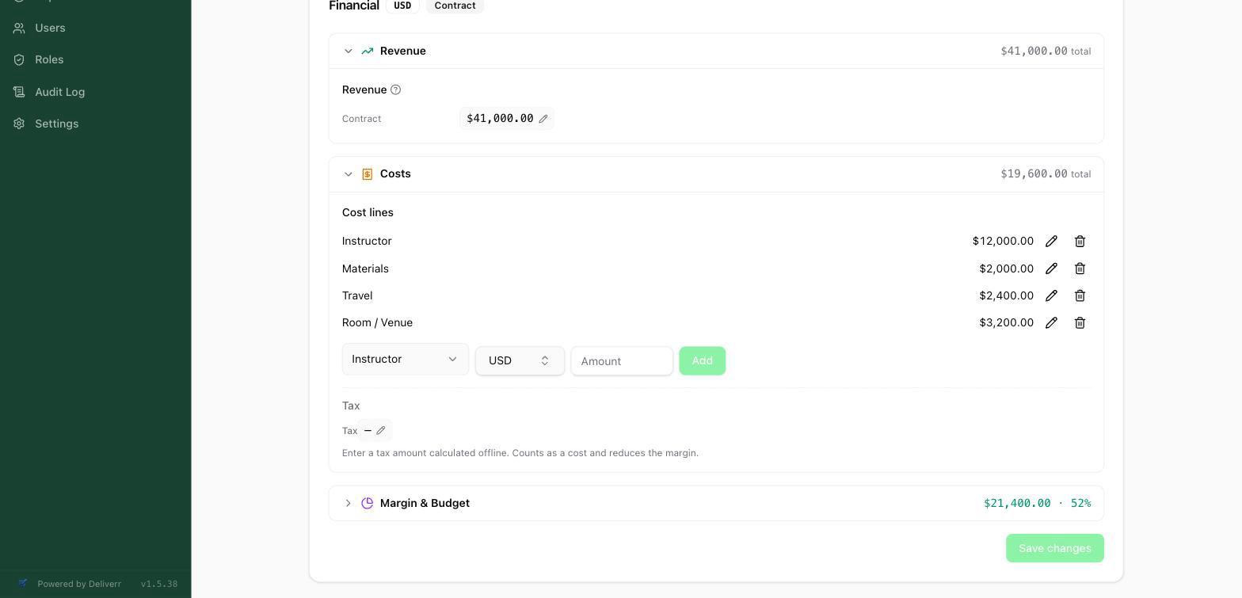Focus the Amount input field
The height and width of the screenshot is (598, 1242).
622,361
